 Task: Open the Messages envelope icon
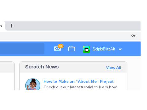point(57,49)
